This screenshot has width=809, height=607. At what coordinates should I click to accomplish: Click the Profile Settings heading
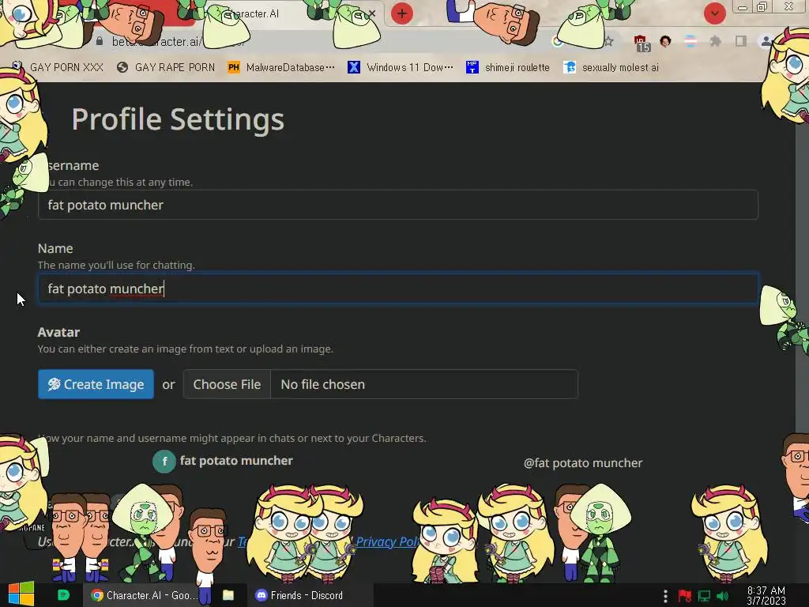pyautogui.click(x=178, y=120)
